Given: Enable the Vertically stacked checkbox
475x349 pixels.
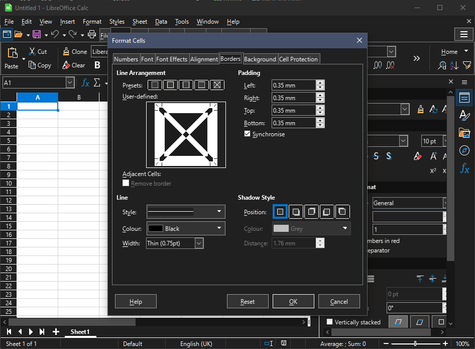Looking at the screenshot, I should pyautogui.click(x=330, y=322).
